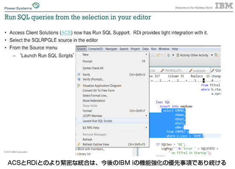
Task: Open the Compile(G) menu
Action: [x=95, y=49]
